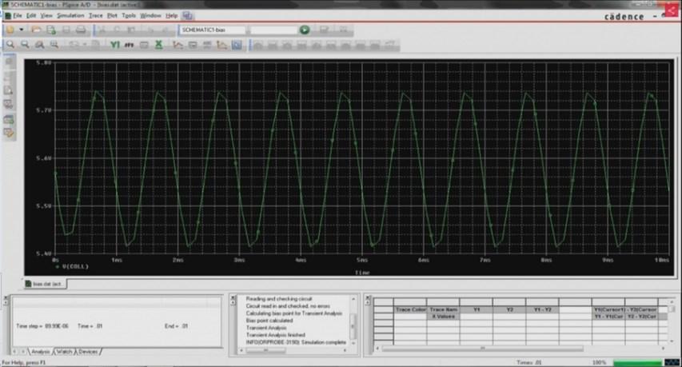Click the fourth left-sidebar monitor icon
The image size is (682, 367).
coord(9,104)
